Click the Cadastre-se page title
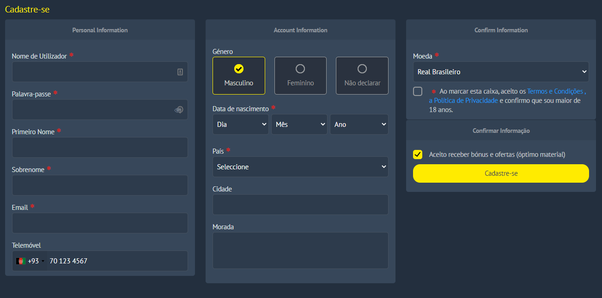 27,9
